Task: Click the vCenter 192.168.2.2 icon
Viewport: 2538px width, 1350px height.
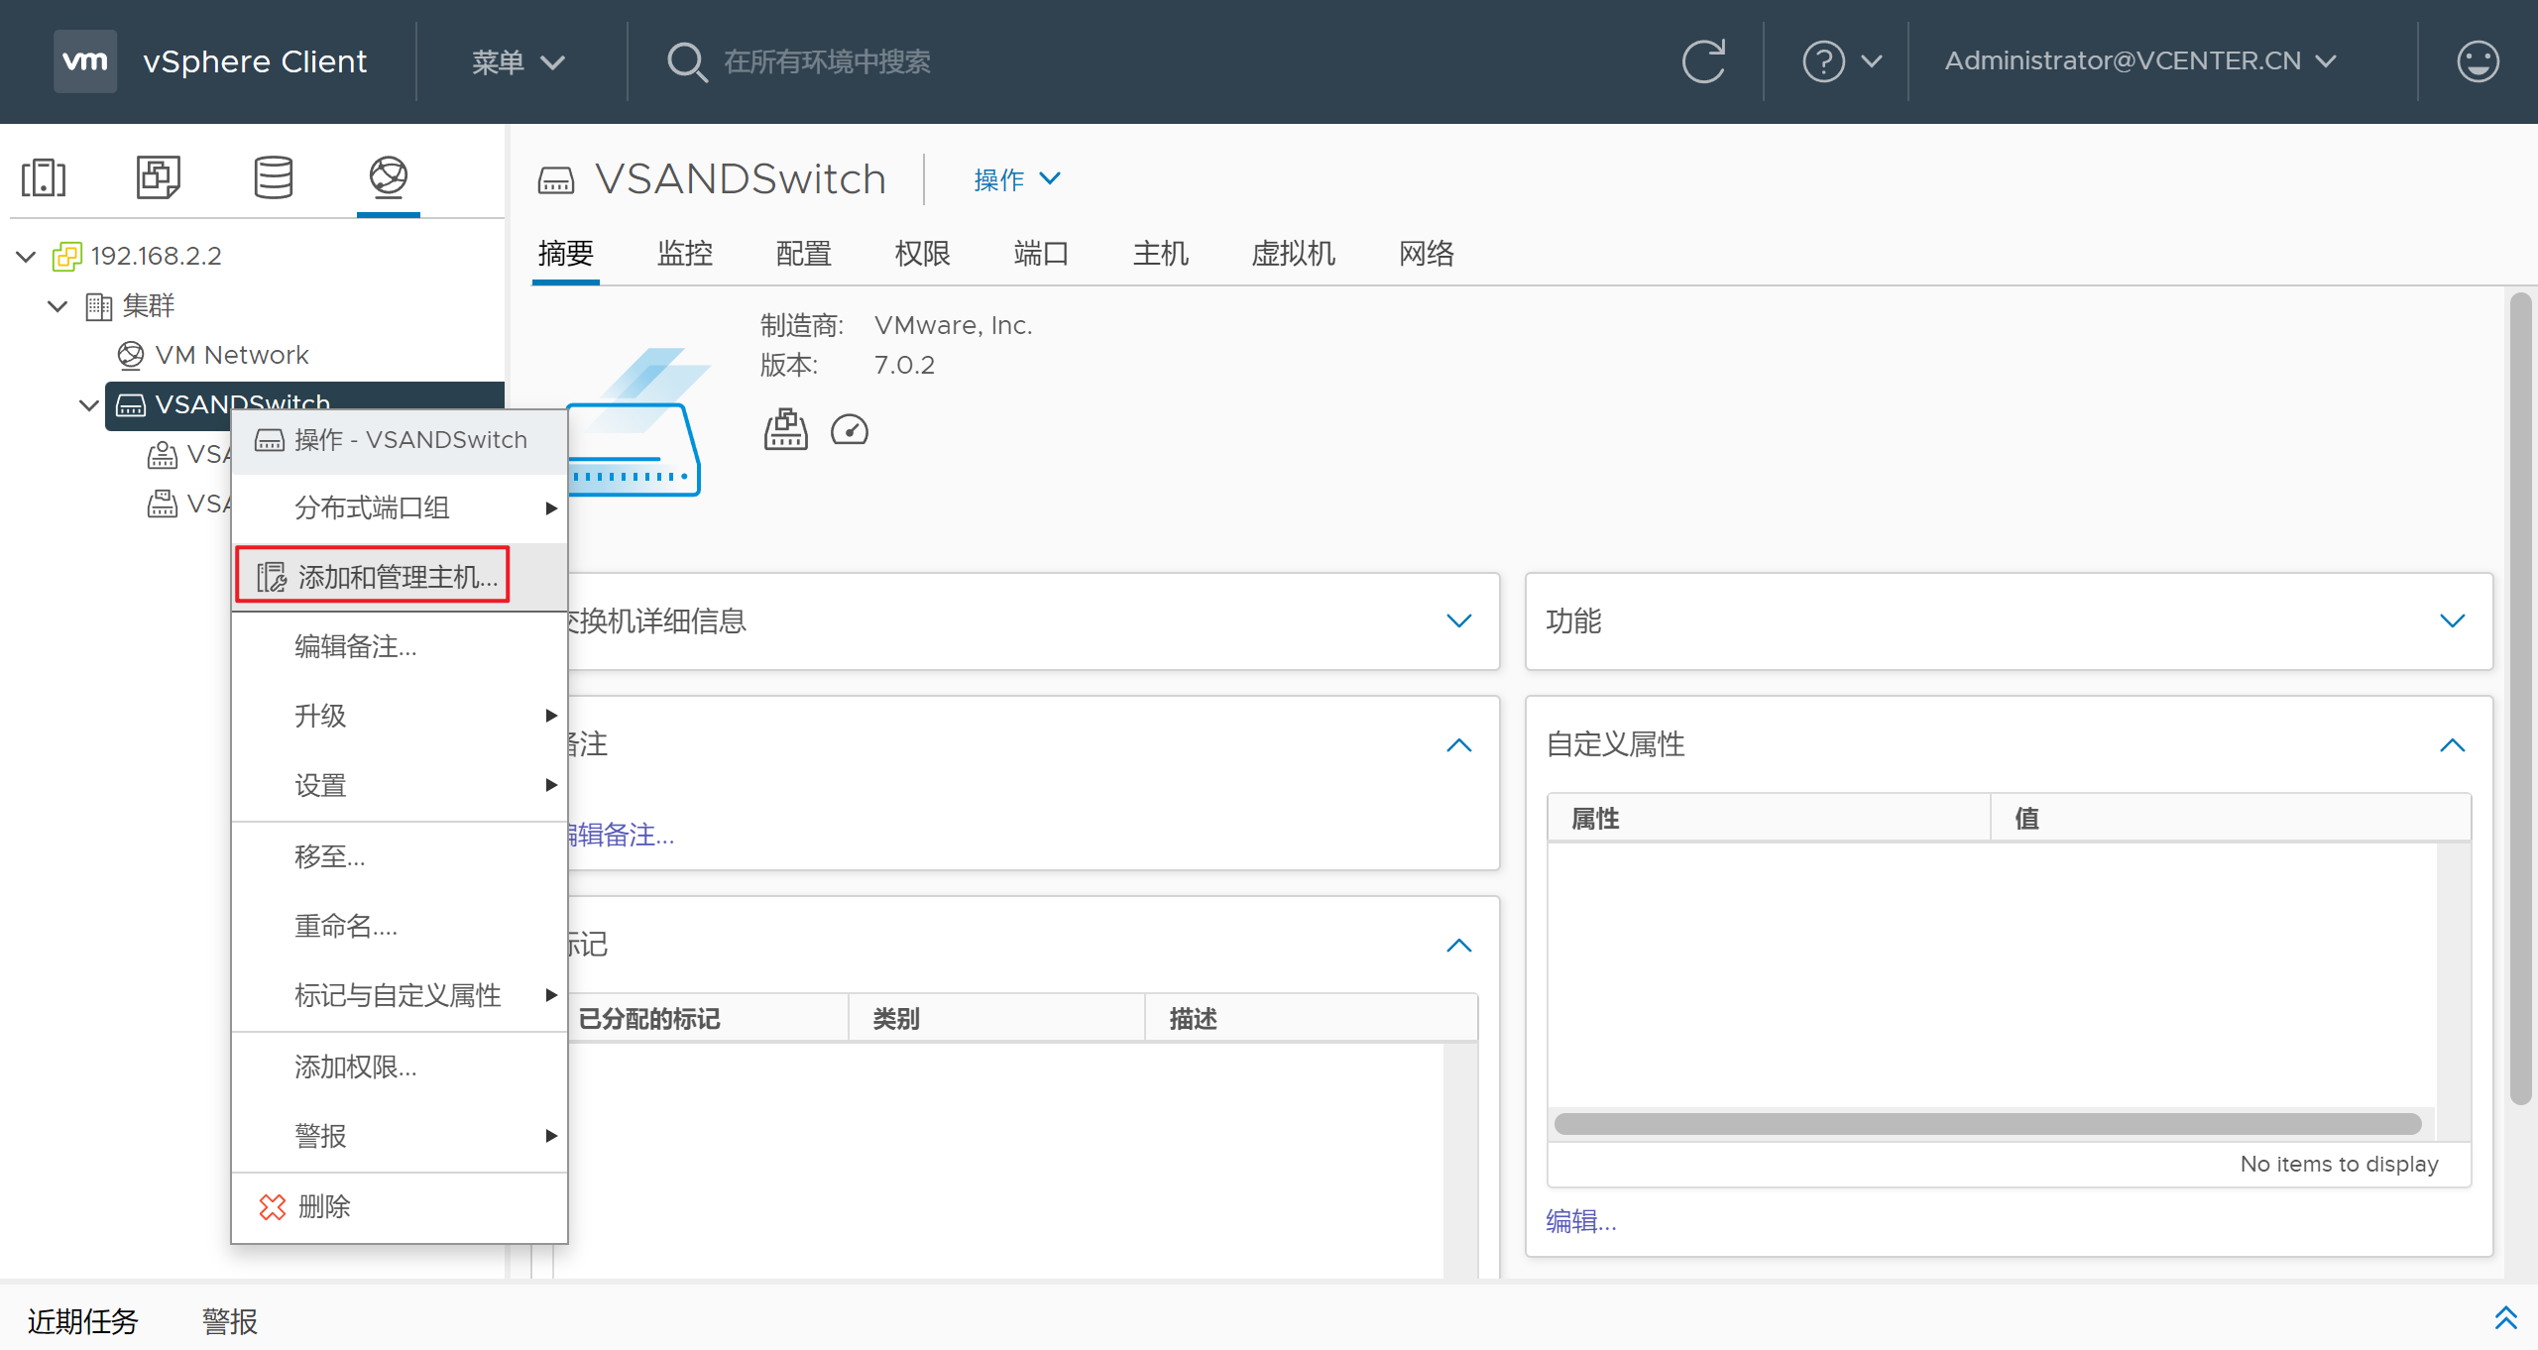Action: coord(66,256)
